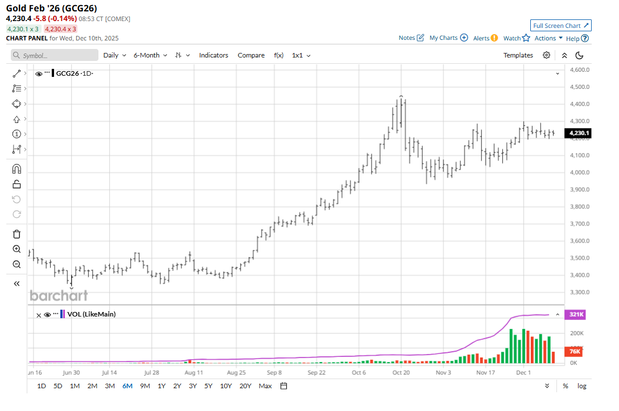Viewport: 619px width, 411px height.
Task: Click the undo icon
Action: click(x=16, y=199)
